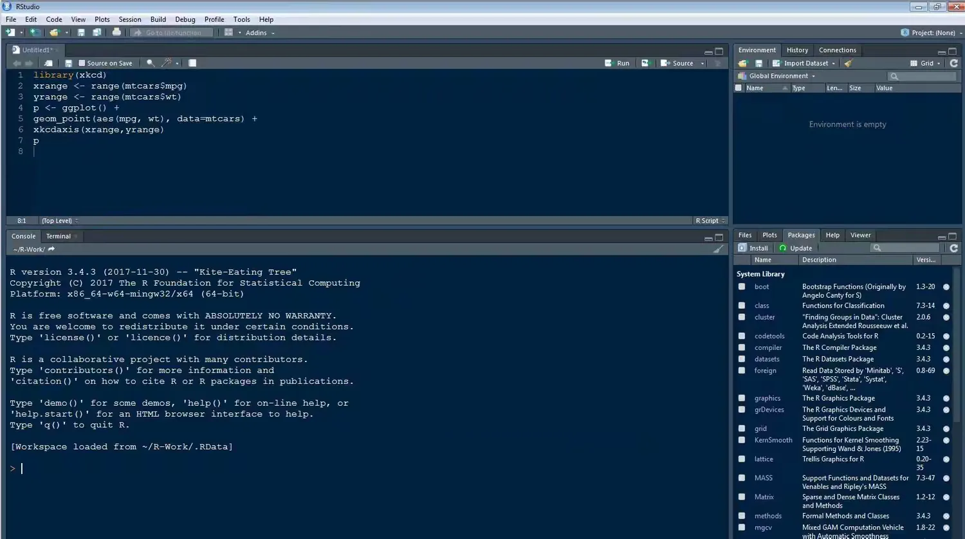The image size is (965, 539).
Task: Check the codetools package checkbox
Action: (x=742, y=336)
